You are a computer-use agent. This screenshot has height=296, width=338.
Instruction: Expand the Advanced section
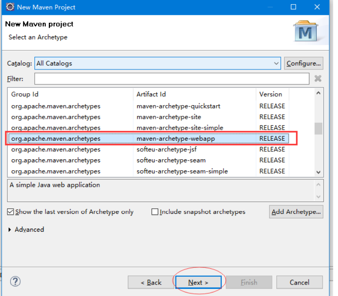tap(10, 230)
